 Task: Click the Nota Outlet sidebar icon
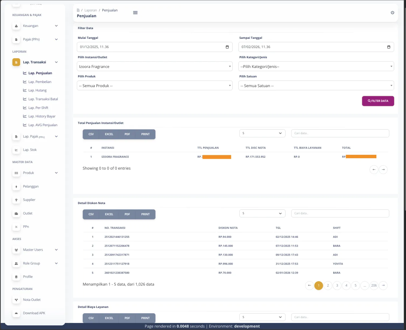[16, 300]
